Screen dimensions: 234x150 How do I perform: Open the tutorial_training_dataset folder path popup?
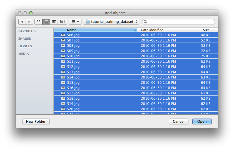pos(112,22)
